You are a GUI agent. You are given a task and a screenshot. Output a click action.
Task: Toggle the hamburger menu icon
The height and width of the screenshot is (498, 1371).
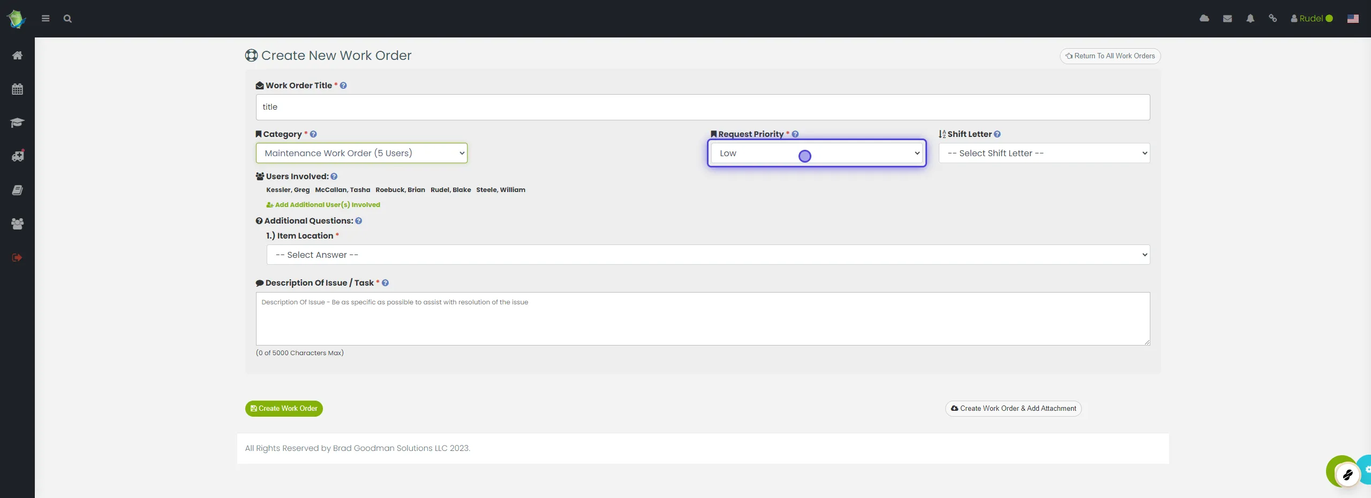pos(46,19)
